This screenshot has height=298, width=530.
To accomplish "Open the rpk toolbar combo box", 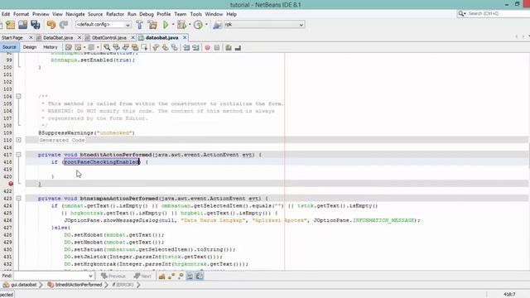I will click(264, 25).
